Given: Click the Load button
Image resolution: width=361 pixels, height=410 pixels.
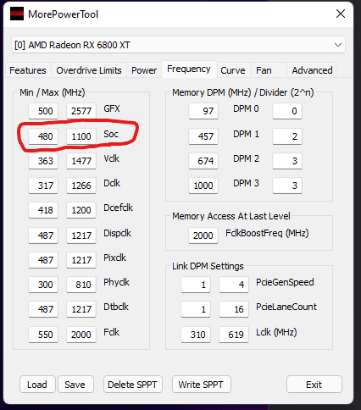Looking at the screenshot, I should coord(37,385).
